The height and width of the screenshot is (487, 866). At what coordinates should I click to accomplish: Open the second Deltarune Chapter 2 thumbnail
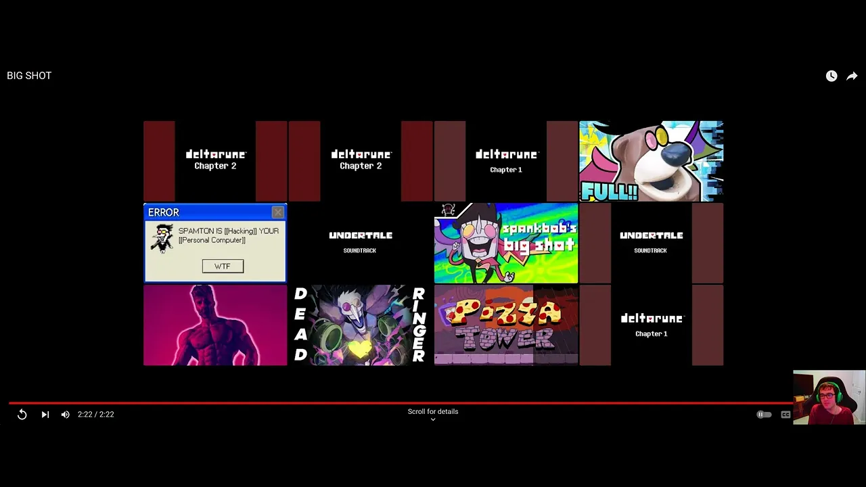point(361,161)
